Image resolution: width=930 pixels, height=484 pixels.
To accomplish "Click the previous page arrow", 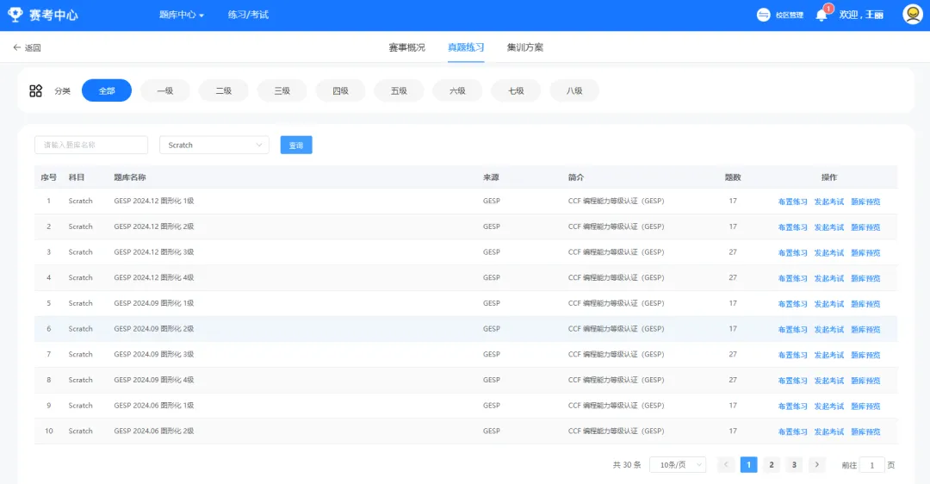I will [x=726, y=464].
